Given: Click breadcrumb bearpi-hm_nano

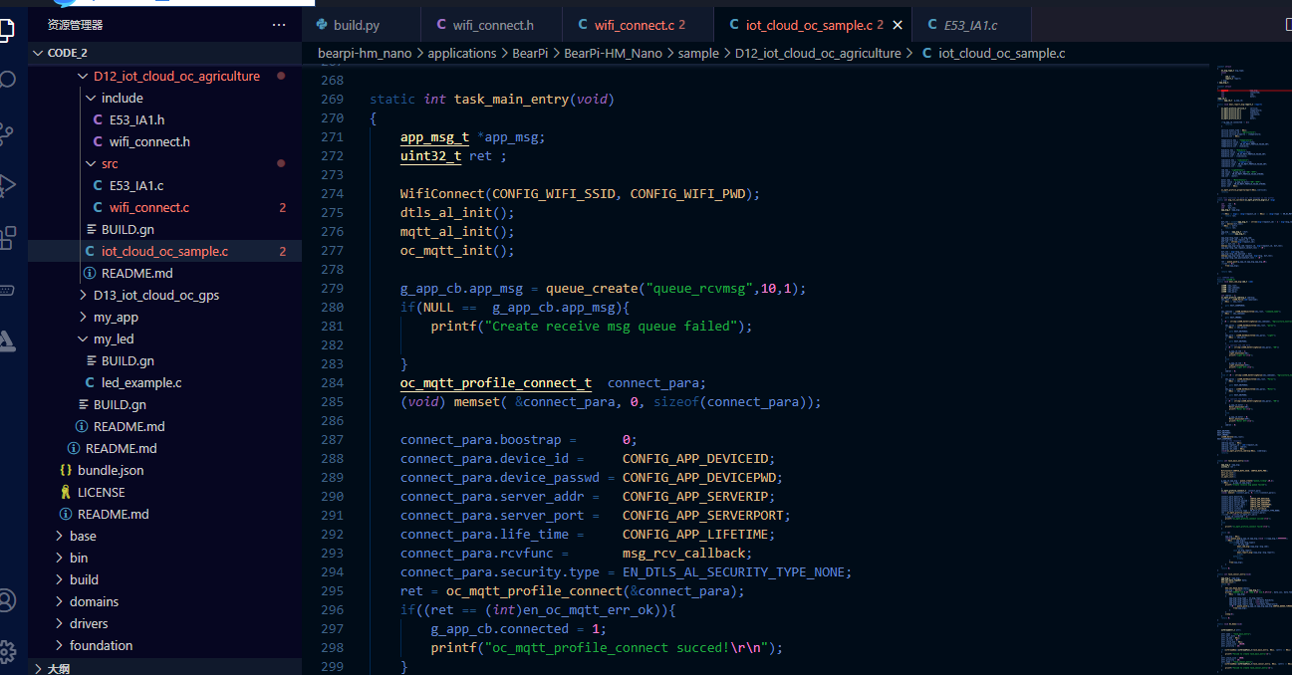Looking at the screenshot, I should (364, 53).
